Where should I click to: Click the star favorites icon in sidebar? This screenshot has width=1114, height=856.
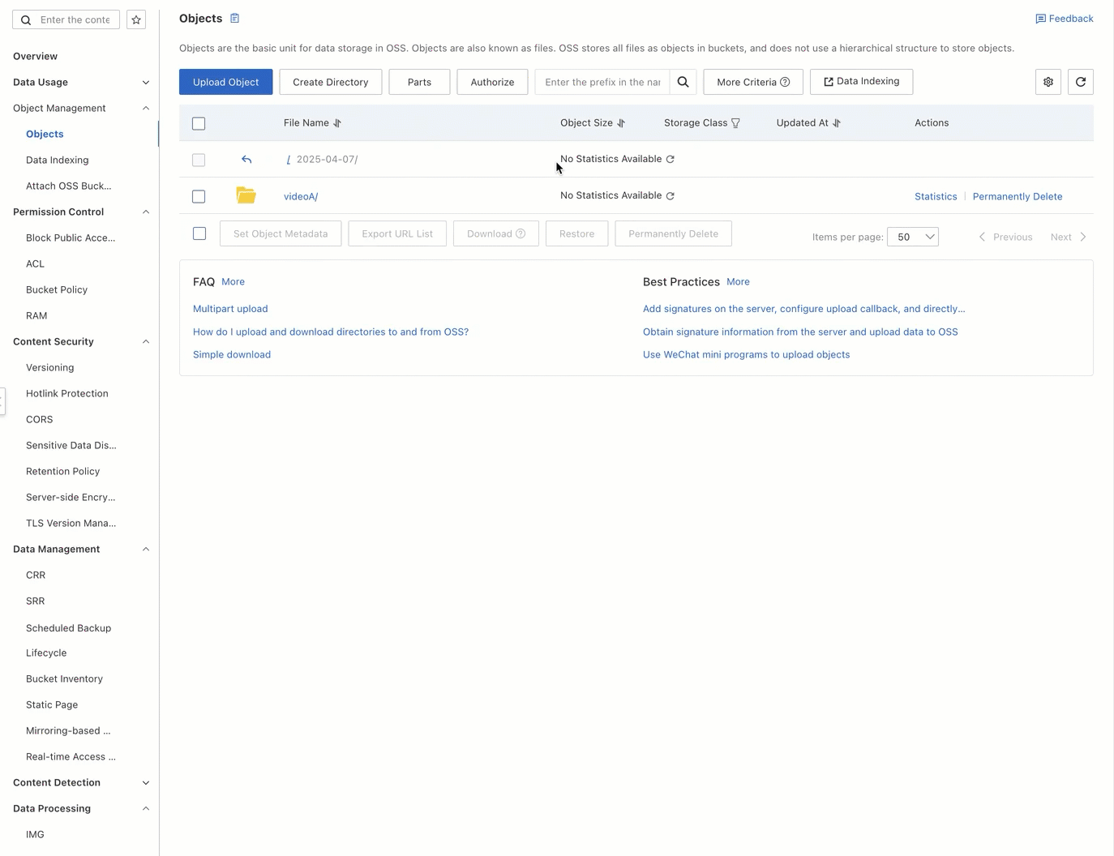[136, 19]
